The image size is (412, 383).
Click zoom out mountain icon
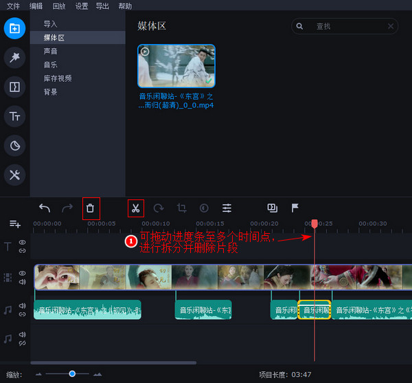point(38,374)
